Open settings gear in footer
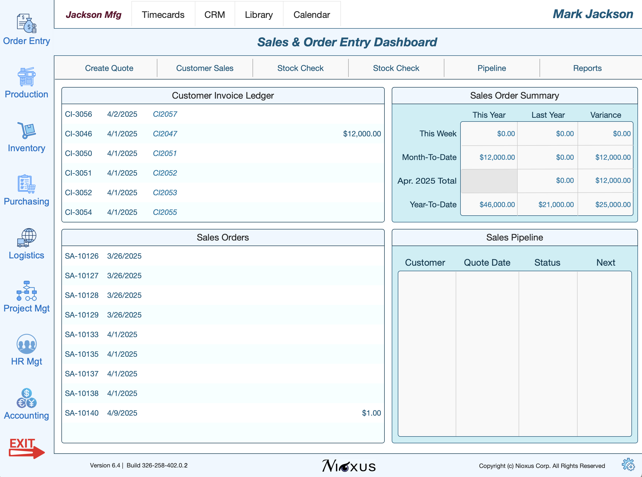Screen dimensions: 642x477 [628, 465]
